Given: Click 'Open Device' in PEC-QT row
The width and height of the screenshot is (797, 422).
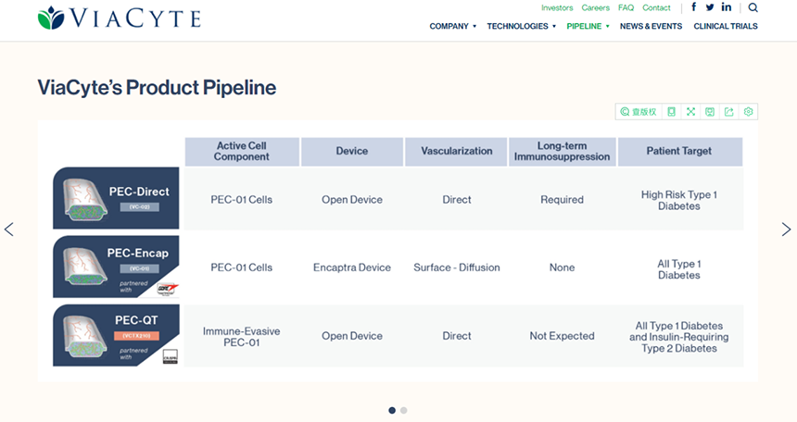Looking at the screenshot, I should (352, 336).
